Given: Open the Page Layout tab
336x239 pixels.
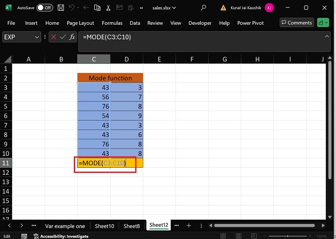Looking at the screenshot, I should pyautogui.click(x=80, y=23).
